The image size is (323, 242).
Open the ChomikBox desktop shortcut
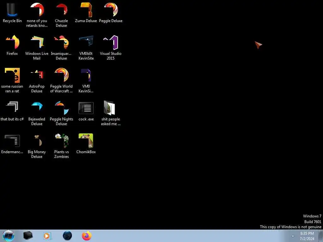[86, 144]
